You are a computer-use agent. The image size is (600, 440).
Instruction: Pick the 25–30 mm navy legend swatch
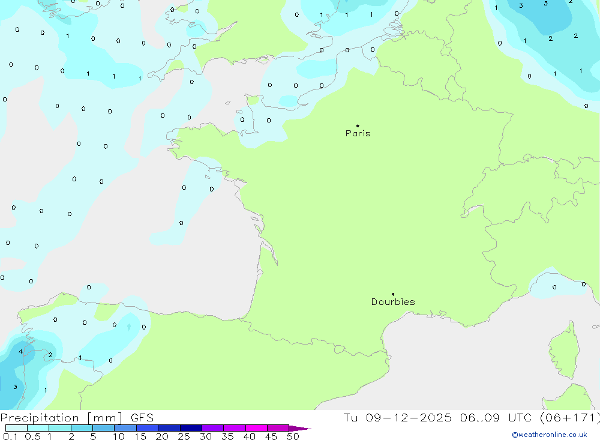(191, 428)
